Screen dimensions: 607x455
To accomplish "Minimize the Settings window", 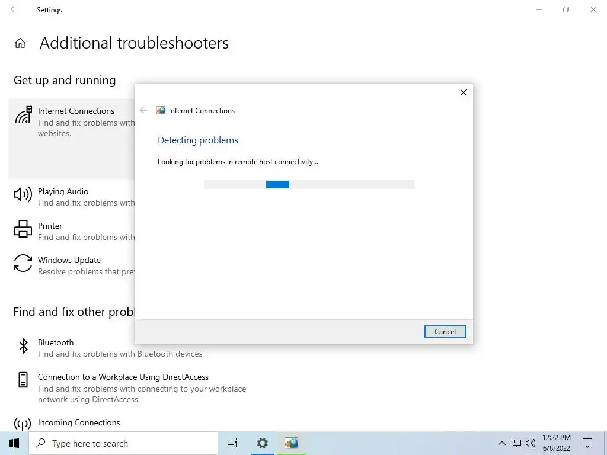I will (x=538, y=9).
